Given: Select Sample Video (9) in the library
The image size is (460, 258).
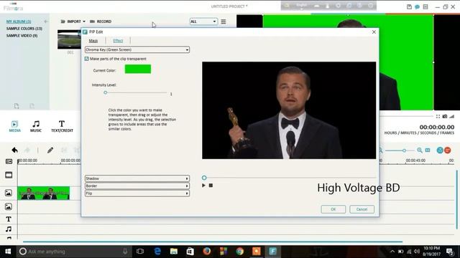Looking at the screenshot, I should [x=22, y=35].
